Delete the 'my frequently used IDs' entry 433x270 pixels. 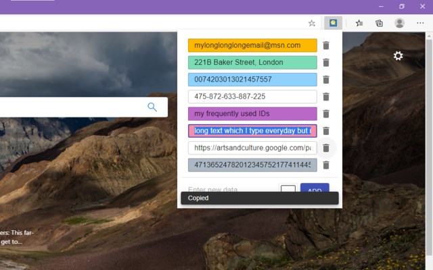(326, 114)
